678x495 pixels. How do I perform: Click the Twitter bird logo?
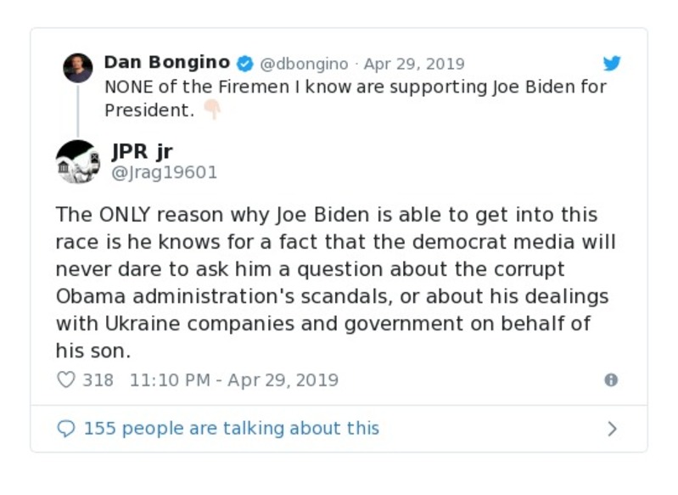point(612,64)
